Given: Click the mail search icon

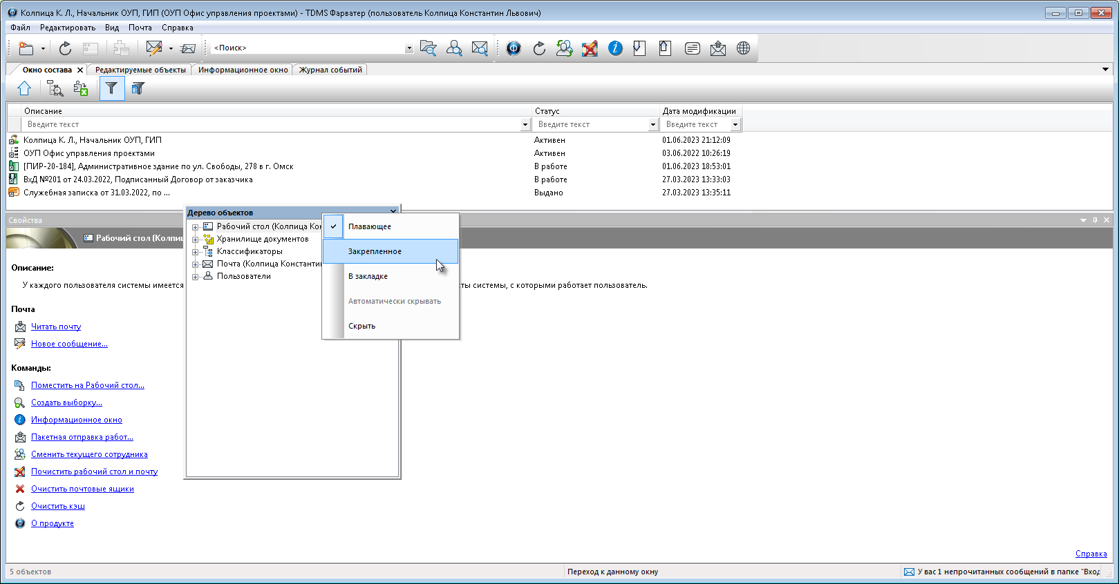Looking at the screenshot, I should pos(480,48).
